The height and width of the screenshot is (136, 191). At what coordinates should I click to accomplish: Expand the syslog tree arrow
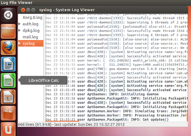[x=19, y=43]
